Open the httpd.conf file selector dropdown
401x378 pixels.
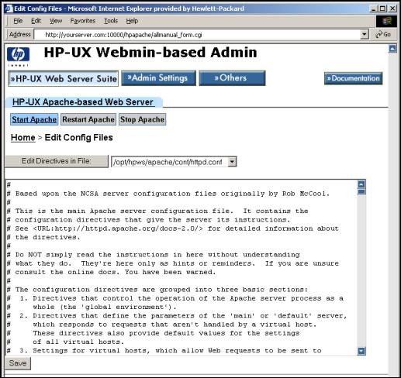[x=232, y=162]
